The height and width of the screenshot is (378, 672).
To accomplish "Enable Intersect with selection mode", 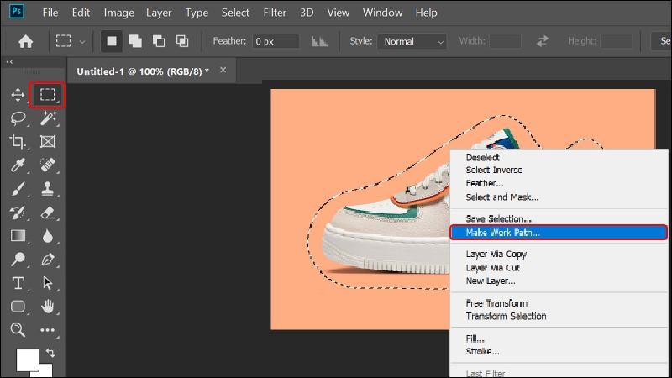I will point(182,41).
